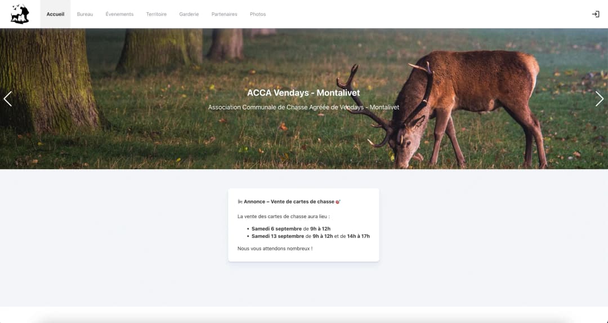
Task: Open the Partenaires page
Action: coord(224,14)
